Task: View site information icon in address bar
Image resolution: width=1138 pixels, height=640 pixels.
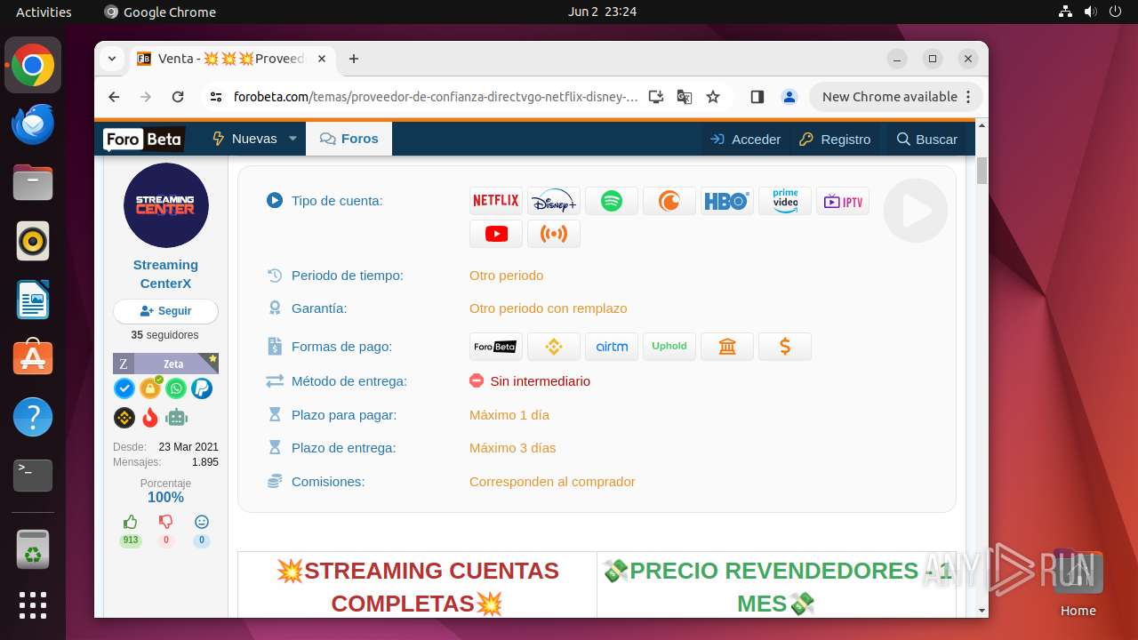Action: pos(216,97)
